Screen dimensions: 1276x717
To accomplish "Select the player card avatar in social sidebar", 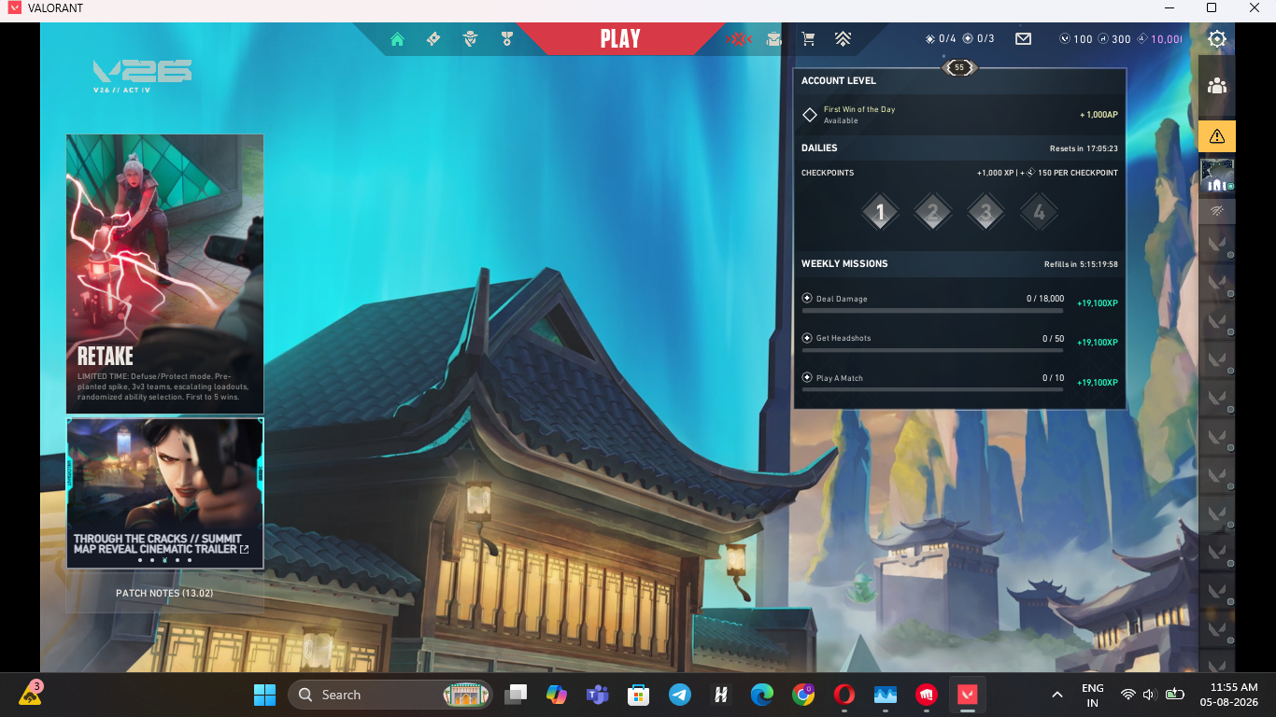I will pyautogui.click(x=1216, y=176).
